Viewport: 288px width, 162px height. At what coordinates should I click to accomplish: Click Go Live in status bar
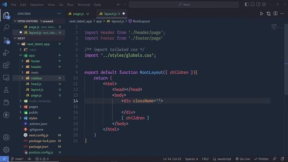[x=243, y=159]
